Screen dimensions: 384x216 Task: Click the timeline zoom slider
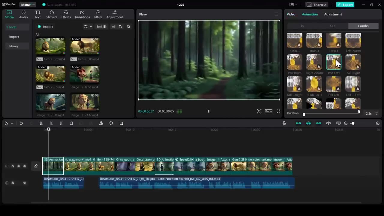(353, 123)
